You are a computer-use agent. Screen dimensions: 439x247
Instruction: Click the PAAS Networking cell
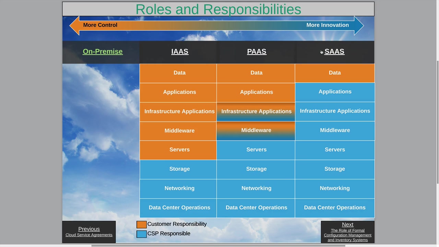coord(256,189)
